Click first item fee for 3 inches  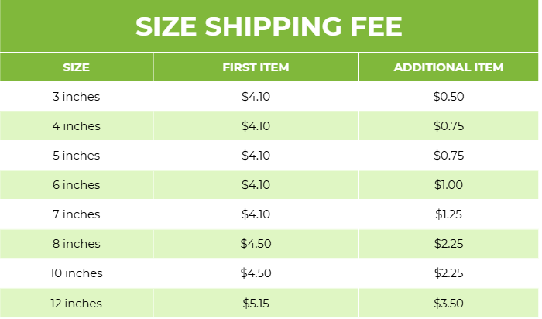256,97
